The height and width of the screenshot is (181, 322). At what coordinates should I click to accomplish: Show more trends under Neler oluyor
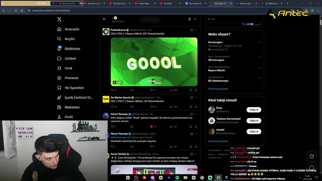pos(218,89)
